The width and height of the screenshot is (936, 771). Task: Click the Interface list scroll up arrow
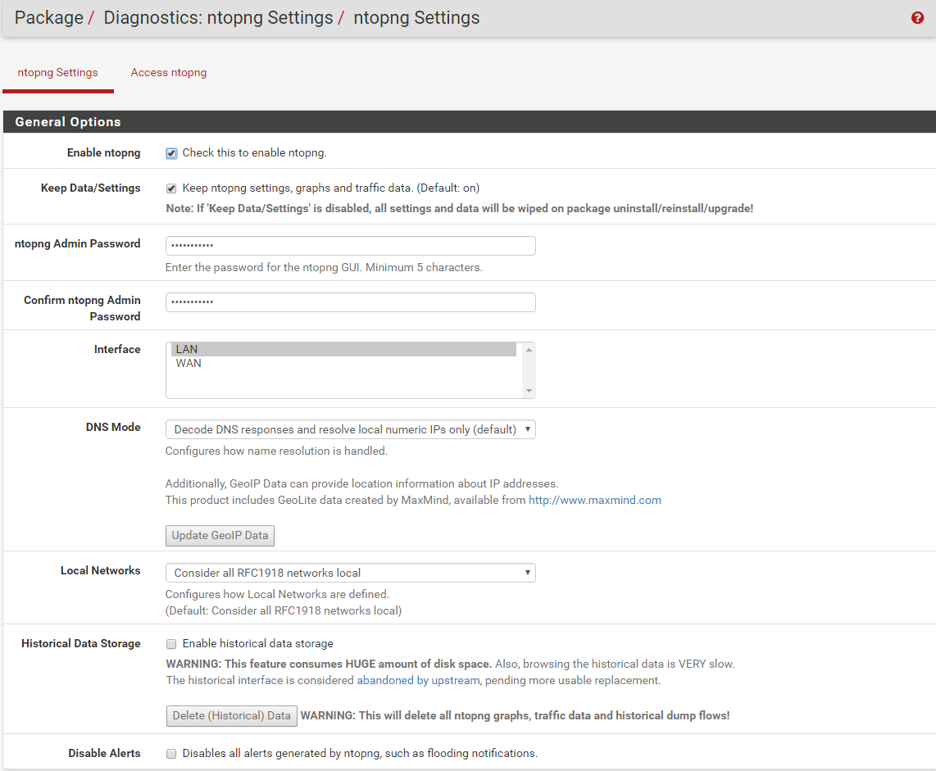coord(529,350)
